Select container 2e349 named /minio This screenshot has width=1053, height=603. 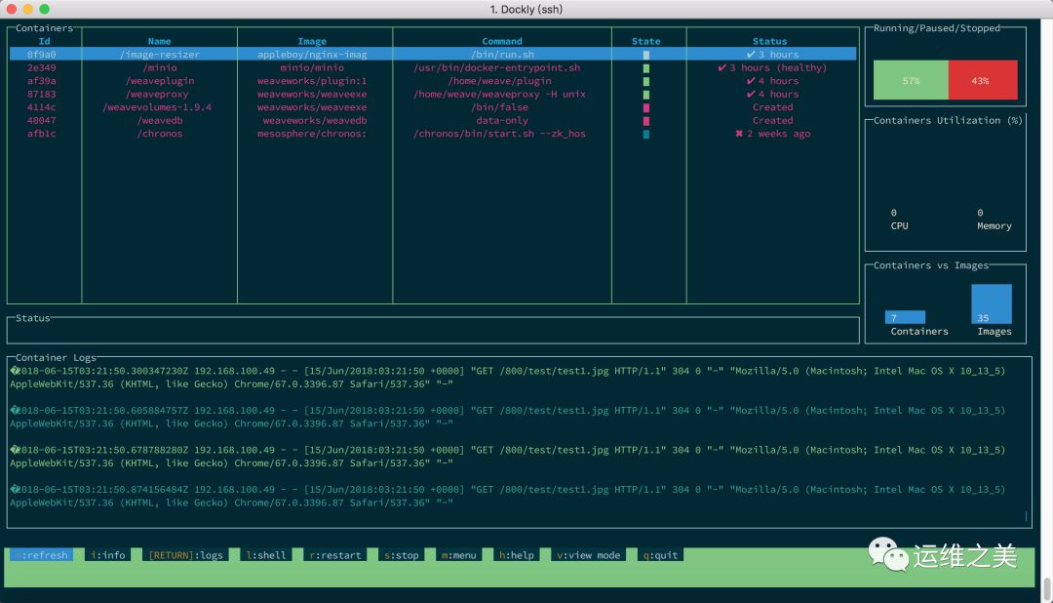click(x=433, y=68)
